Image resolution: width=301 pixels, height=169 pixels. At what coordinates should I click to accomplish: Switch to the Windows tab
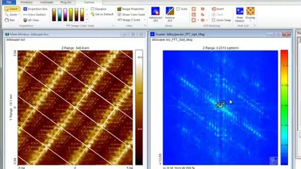point(26,2)
